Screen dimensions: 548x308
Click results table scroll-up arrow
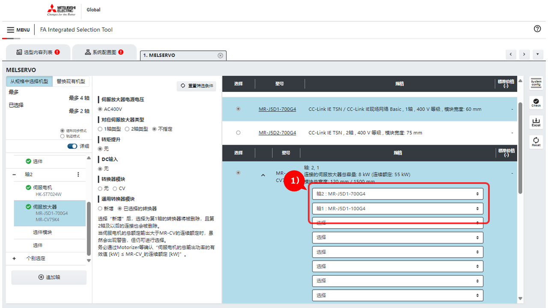pos(520,81)
